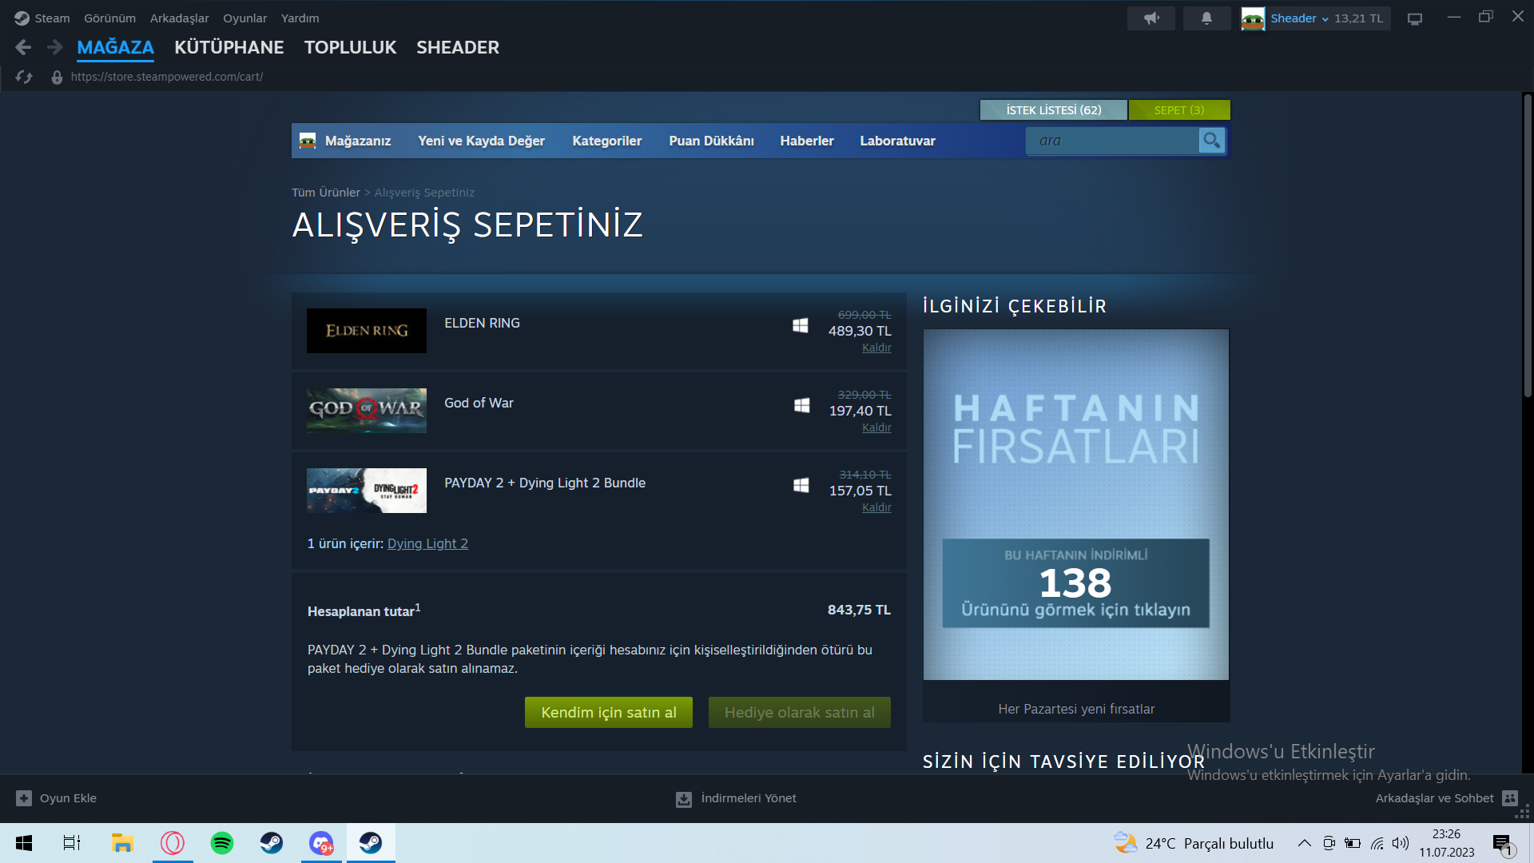Click the store search input field

tap(1112, 141)
